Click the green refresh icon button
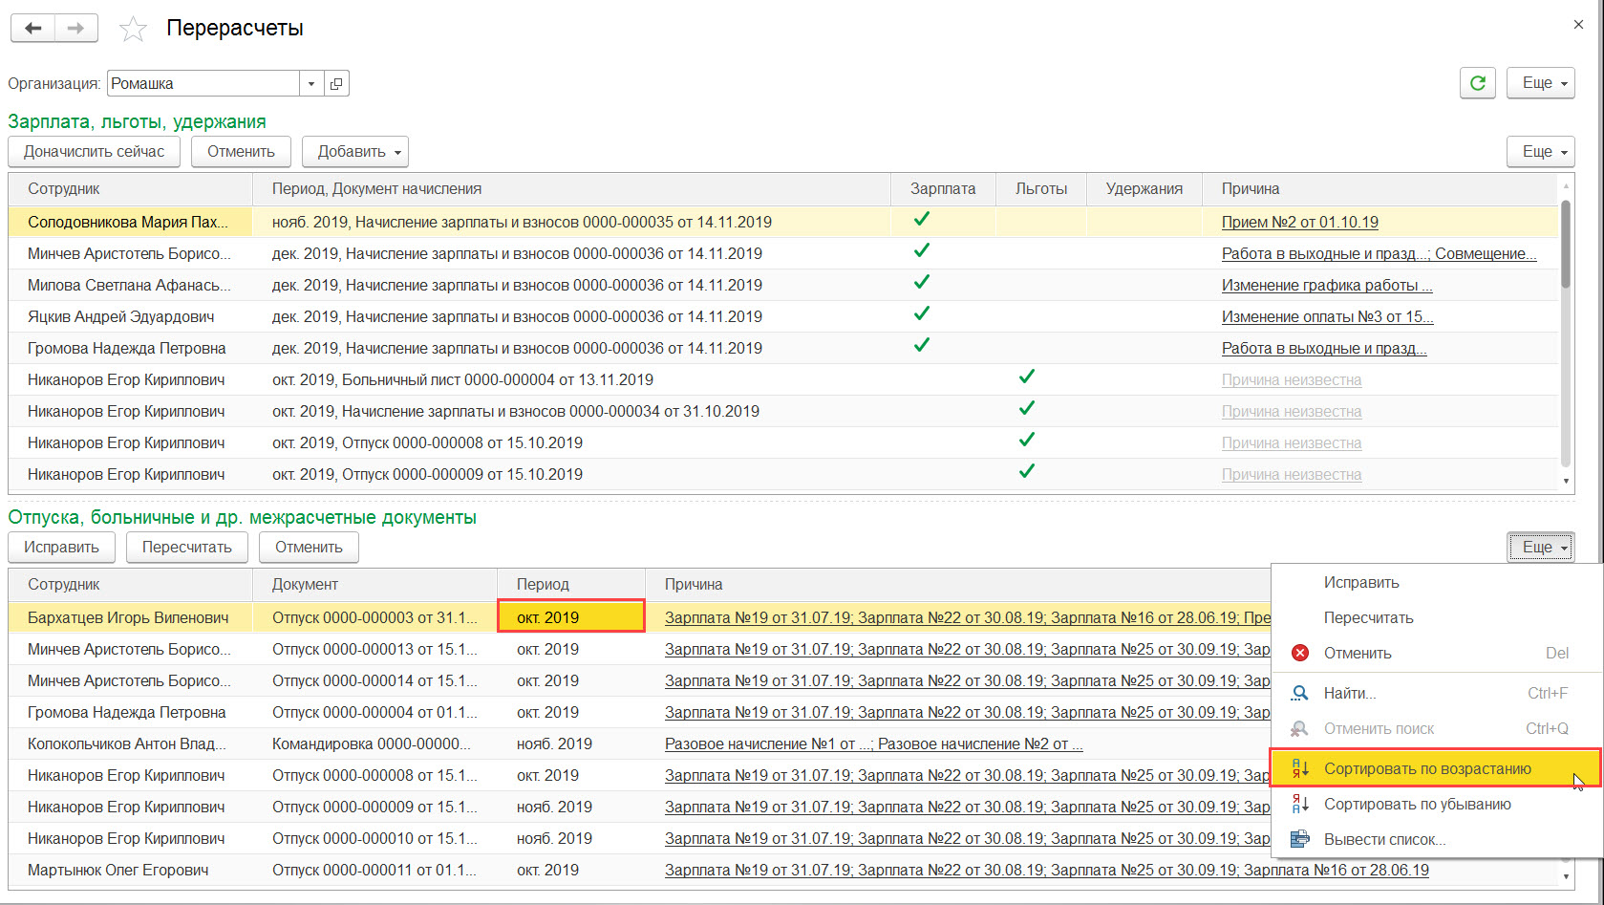 point(1477,83)
